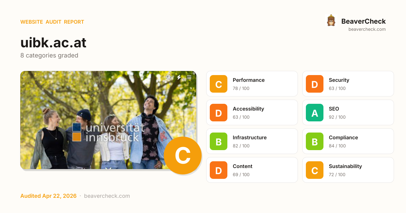Select the Performance score card
Viewport: 406px width, 213px height.
pos(252,84)
